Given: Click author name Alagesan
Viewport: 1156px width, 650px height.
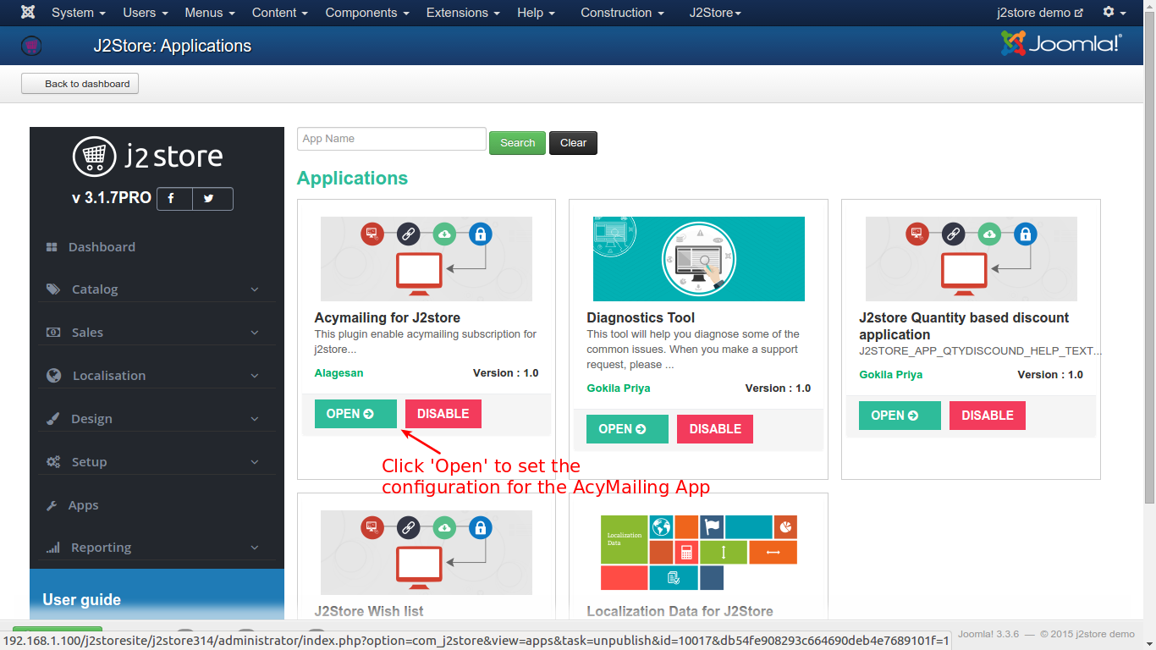Looking at the screenshot, I should coord(339,373).
